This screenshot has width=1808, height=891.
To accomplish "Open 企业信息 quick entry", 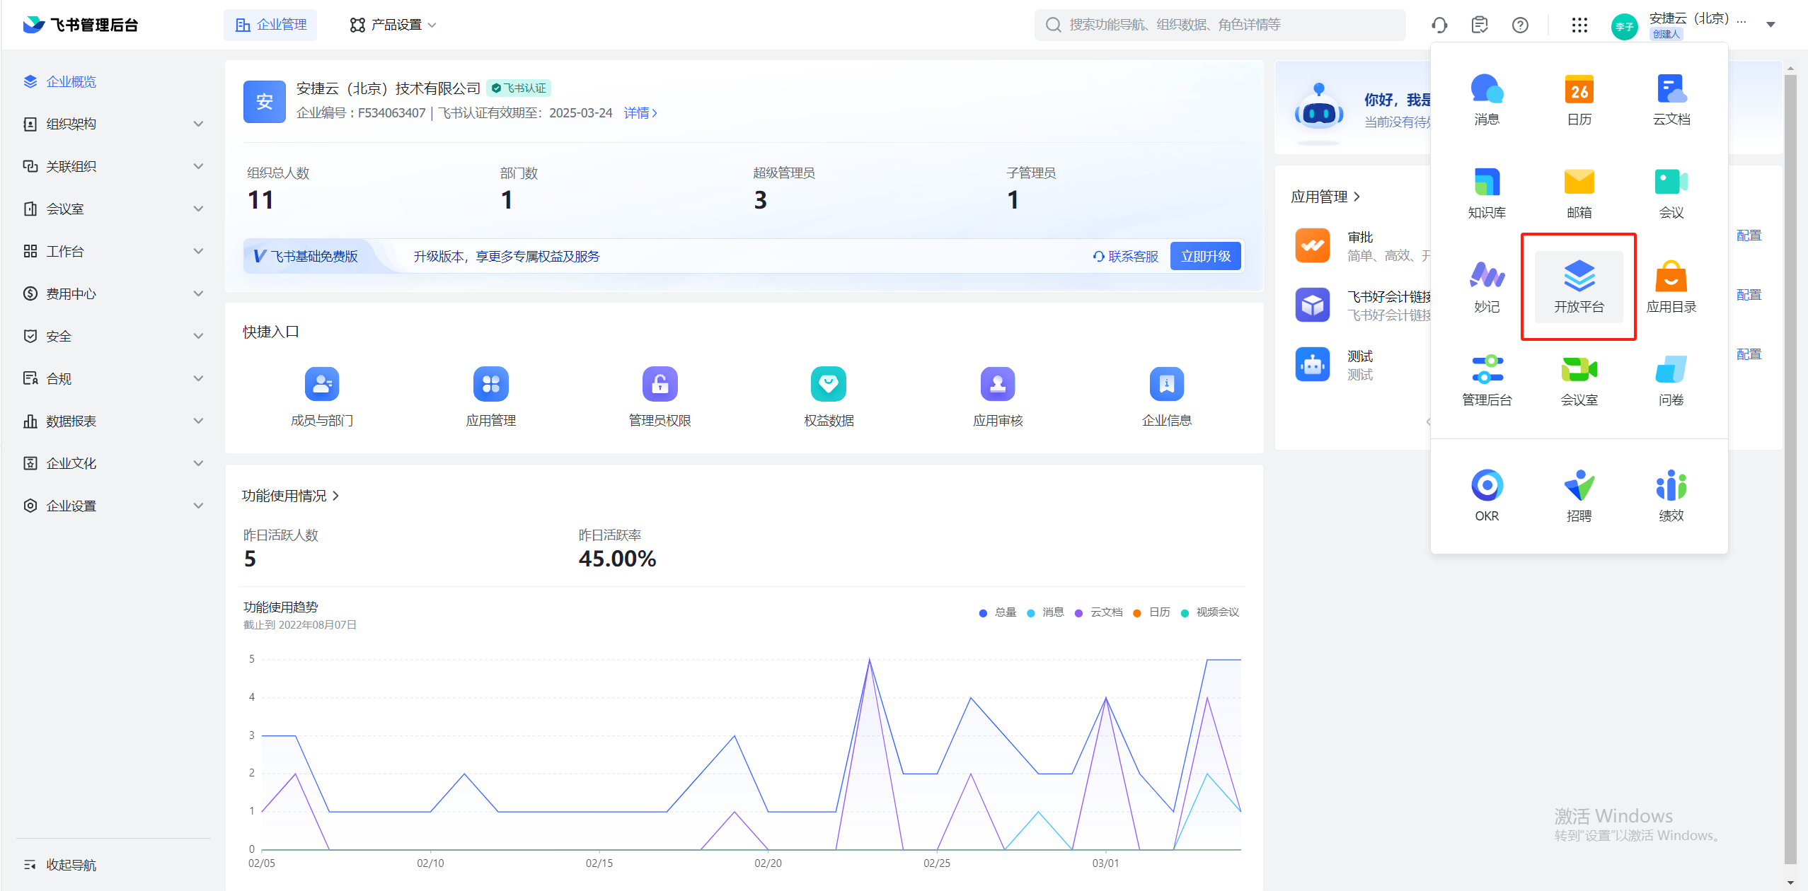I will tap(1167, 397).
